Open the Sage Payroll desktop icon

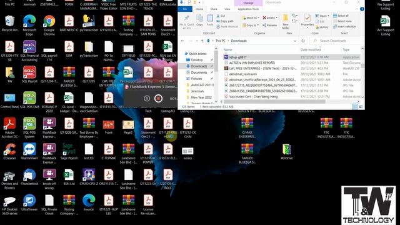point(69,151)
